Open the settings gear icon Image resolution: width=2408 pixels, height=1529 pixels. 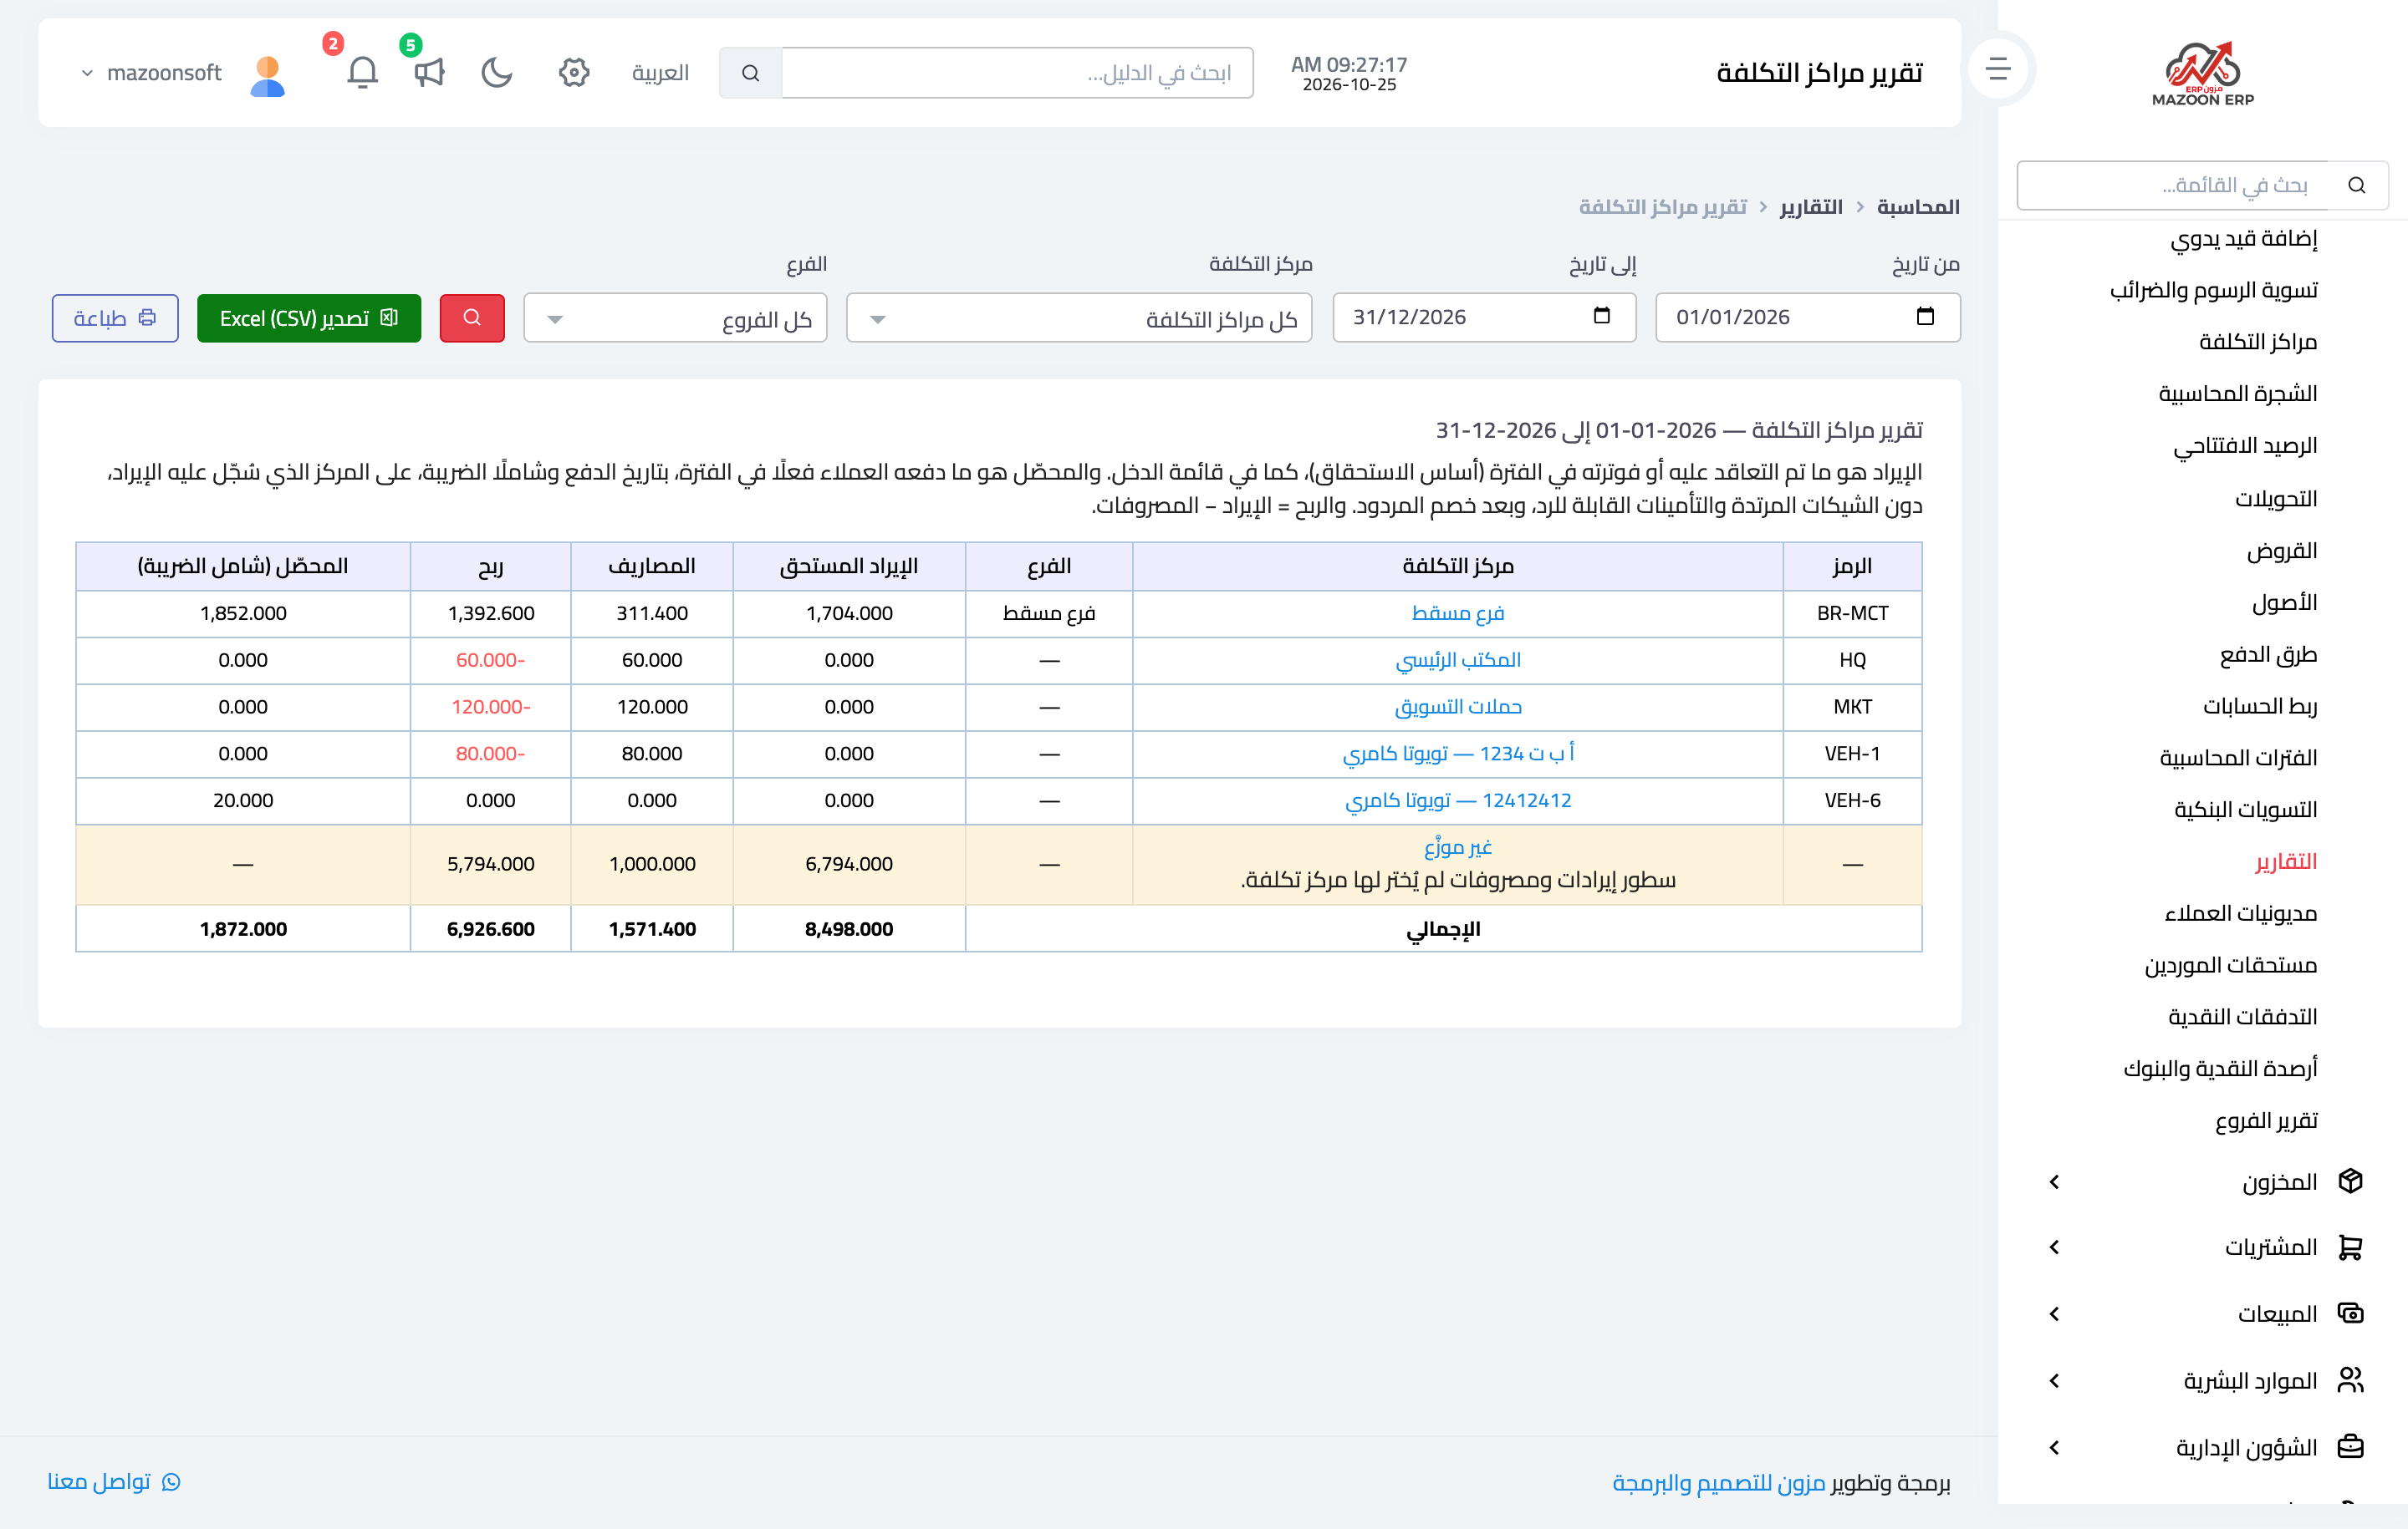(573, 72)
